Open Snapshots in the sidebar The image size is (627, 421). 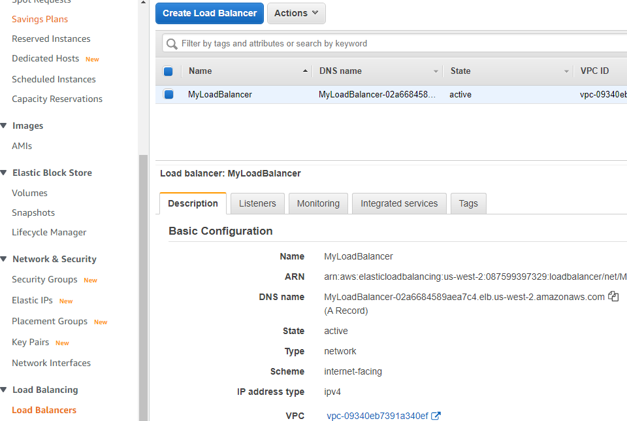point(33,212)
